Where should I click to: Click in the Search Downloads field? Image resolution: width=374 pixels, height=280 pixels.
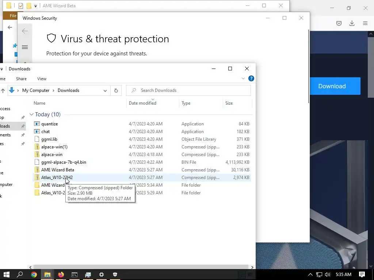188,90
